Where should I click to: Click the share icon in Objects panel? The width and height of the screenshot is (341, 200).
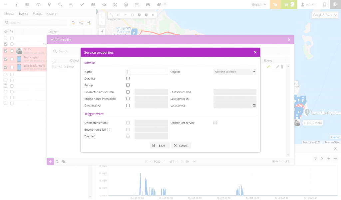(x=81, y=23)
